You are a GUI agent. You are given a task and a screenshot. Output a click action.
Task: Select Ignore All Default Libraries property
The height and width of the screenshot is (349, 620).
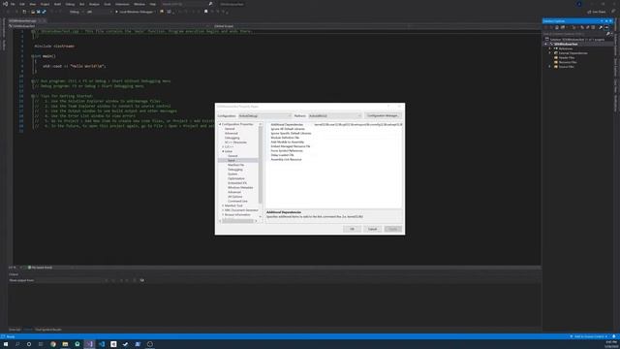pyautogui.click(x=288, y=129)
